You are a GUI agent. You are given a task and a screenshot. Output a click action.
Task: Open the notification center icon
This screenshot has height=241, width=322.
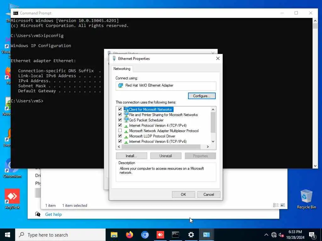coord(312,235)
